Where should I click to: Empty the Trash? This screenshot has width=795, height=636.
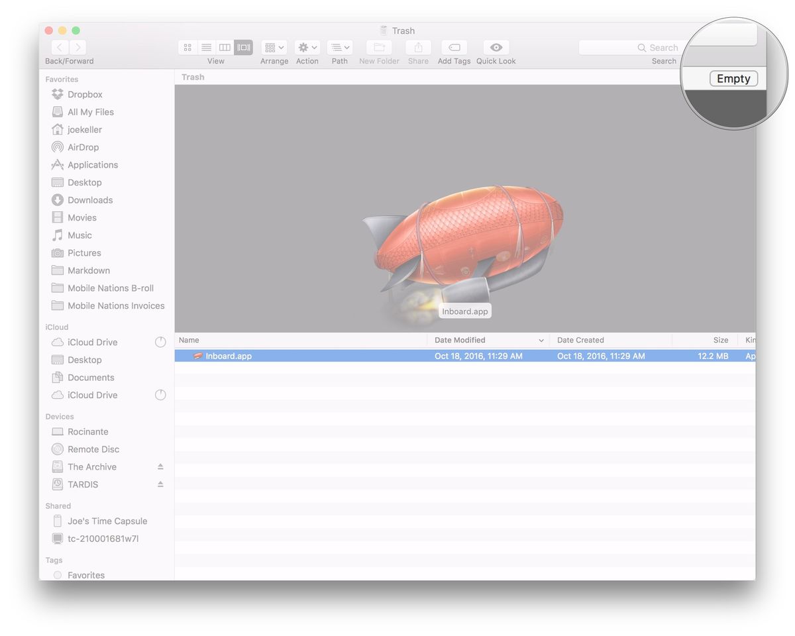pos(733,78)
